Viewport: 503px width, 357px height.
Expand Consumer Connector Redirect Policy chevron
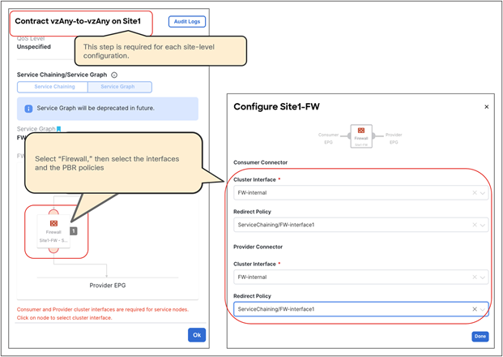click(x=483, y=226)
